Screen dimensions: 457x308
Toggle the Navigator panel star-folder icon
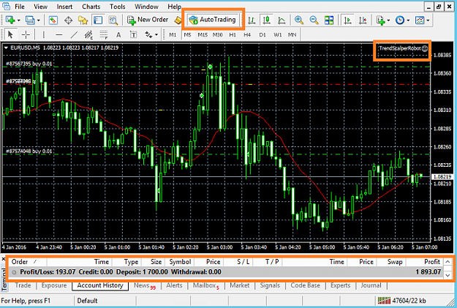pyautogui.click(x=83, y=20)
